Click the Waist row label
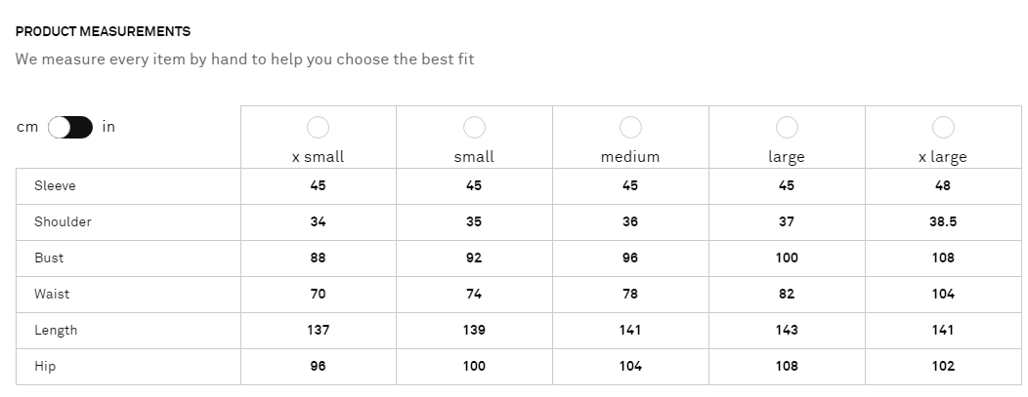Screen dimensions: 1028x397 pos(52,294)
